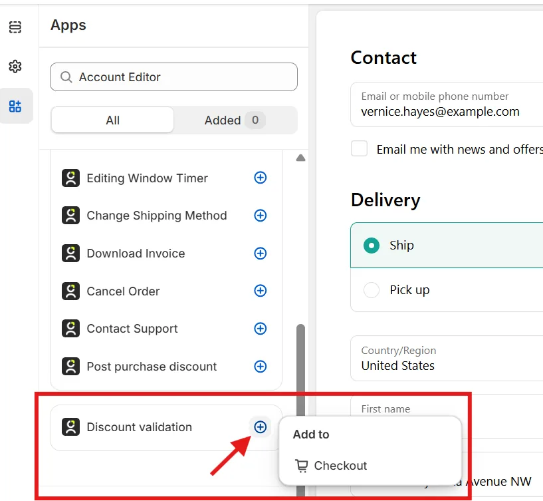Add the Cancel Order app
543x501 pixels.
coord(260,291)
